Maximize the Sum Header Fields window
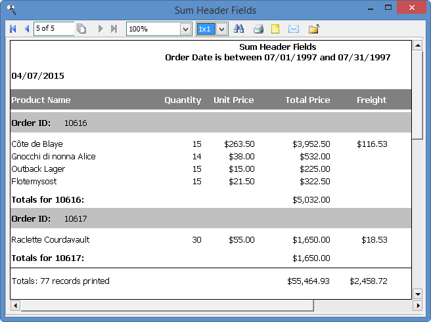Image resolution: width=431 pixels, height=322 pixels. click(389, 9)
